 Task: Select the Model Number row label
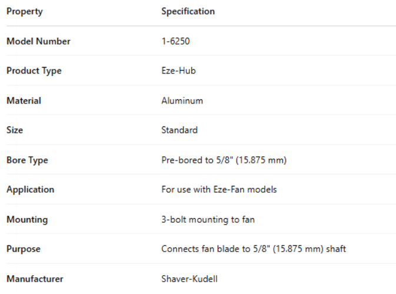click(x=38, y=41)
